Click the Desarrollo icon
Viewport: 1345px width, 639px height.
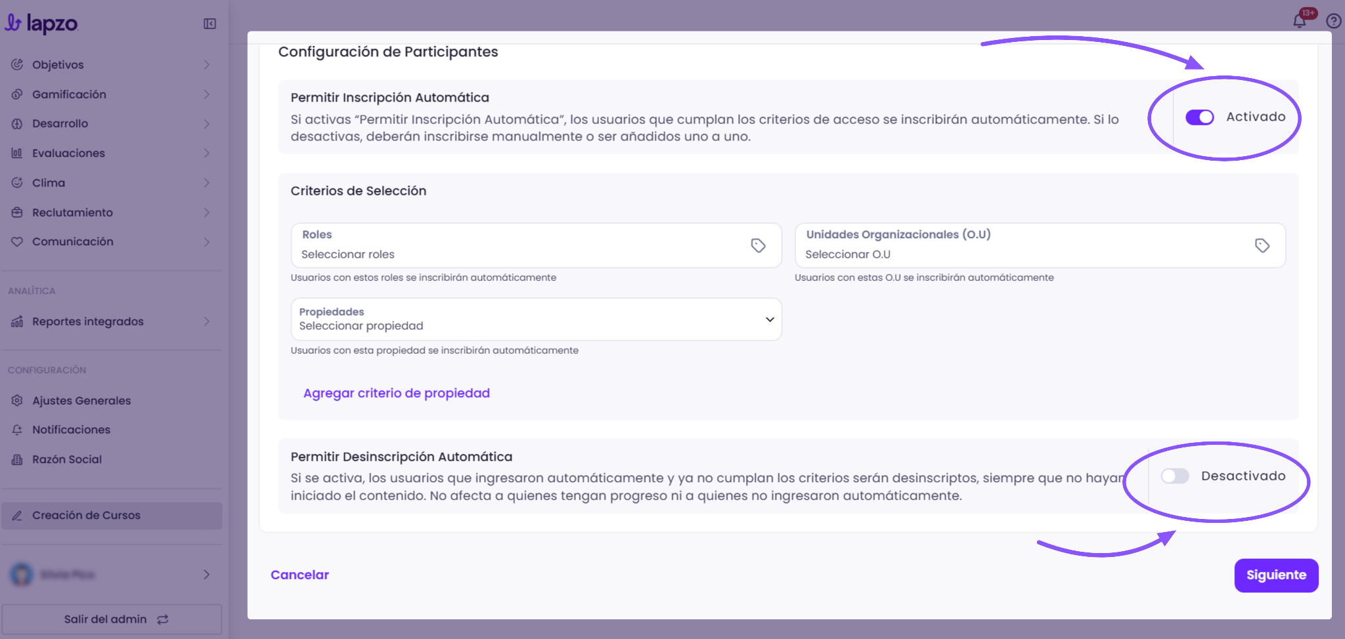click(x=17, y=123)
